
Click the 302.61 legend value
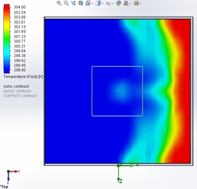point(20,22)
